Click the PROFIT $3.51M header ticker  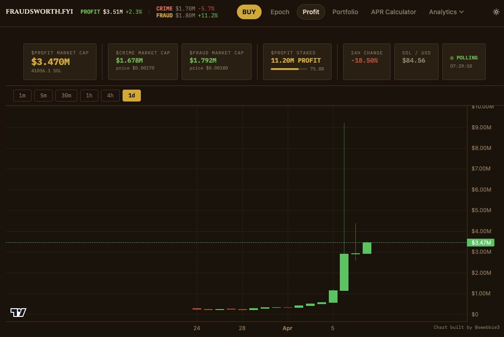click(x=111, y=12)
